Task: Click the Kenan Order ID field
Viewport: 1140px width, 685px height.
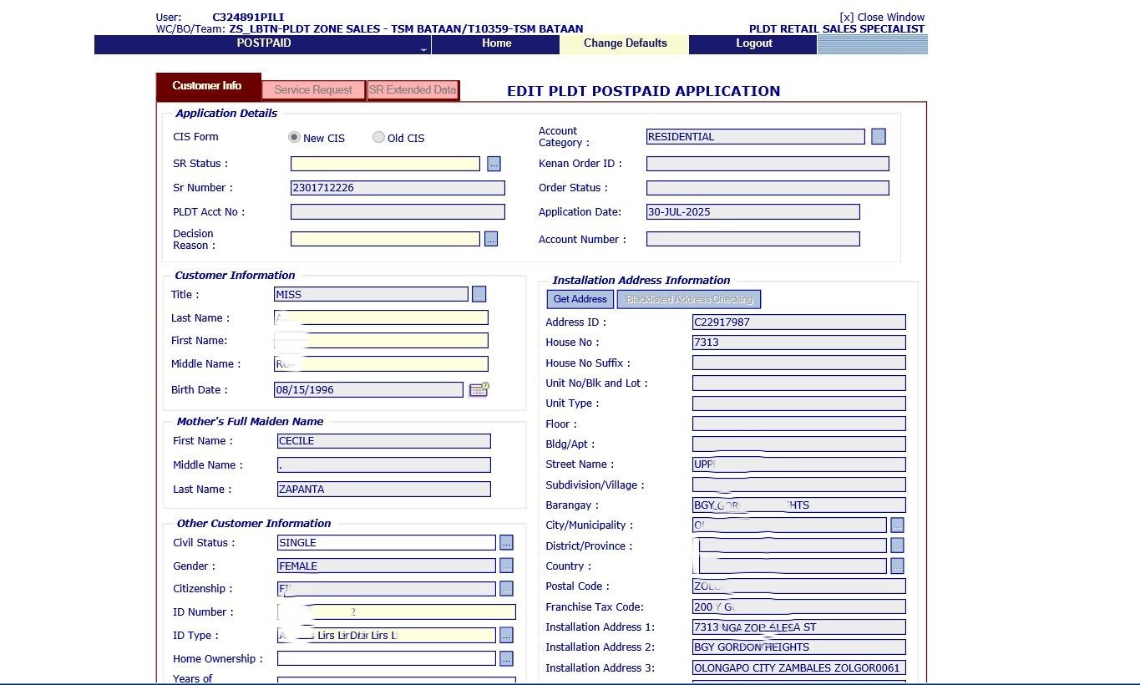Action: [768, 164]
